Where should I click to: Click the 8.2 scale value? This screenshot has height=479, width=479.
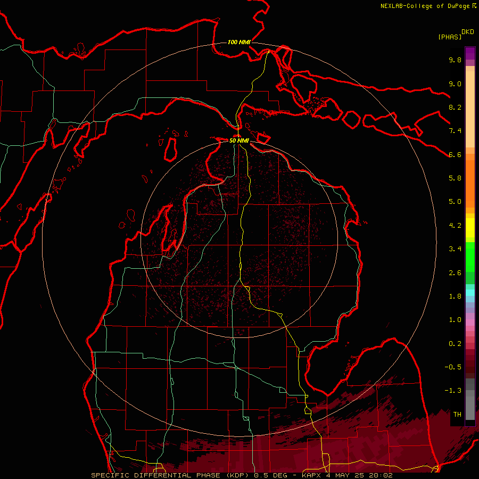[x=455, y=107]
